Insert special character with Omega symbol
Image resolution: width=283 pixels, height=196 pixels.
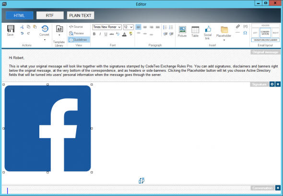click(245, 33)
